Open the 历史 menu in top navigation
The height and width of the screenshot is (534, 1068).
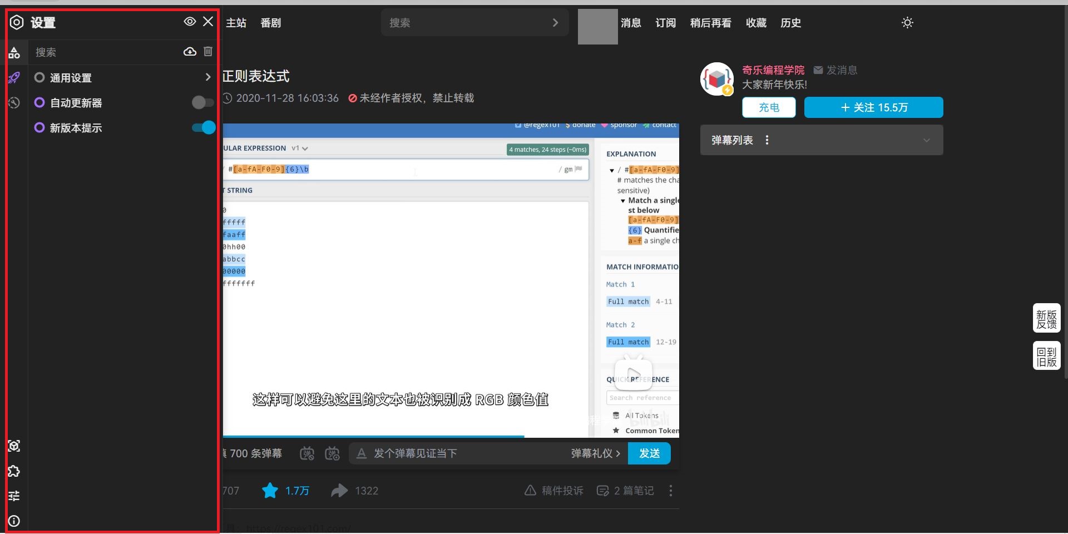[790, 23]
